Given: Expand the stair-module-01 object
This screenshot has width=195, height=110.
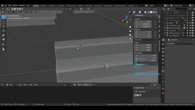Looking at the screenshot, I should 165,33.
